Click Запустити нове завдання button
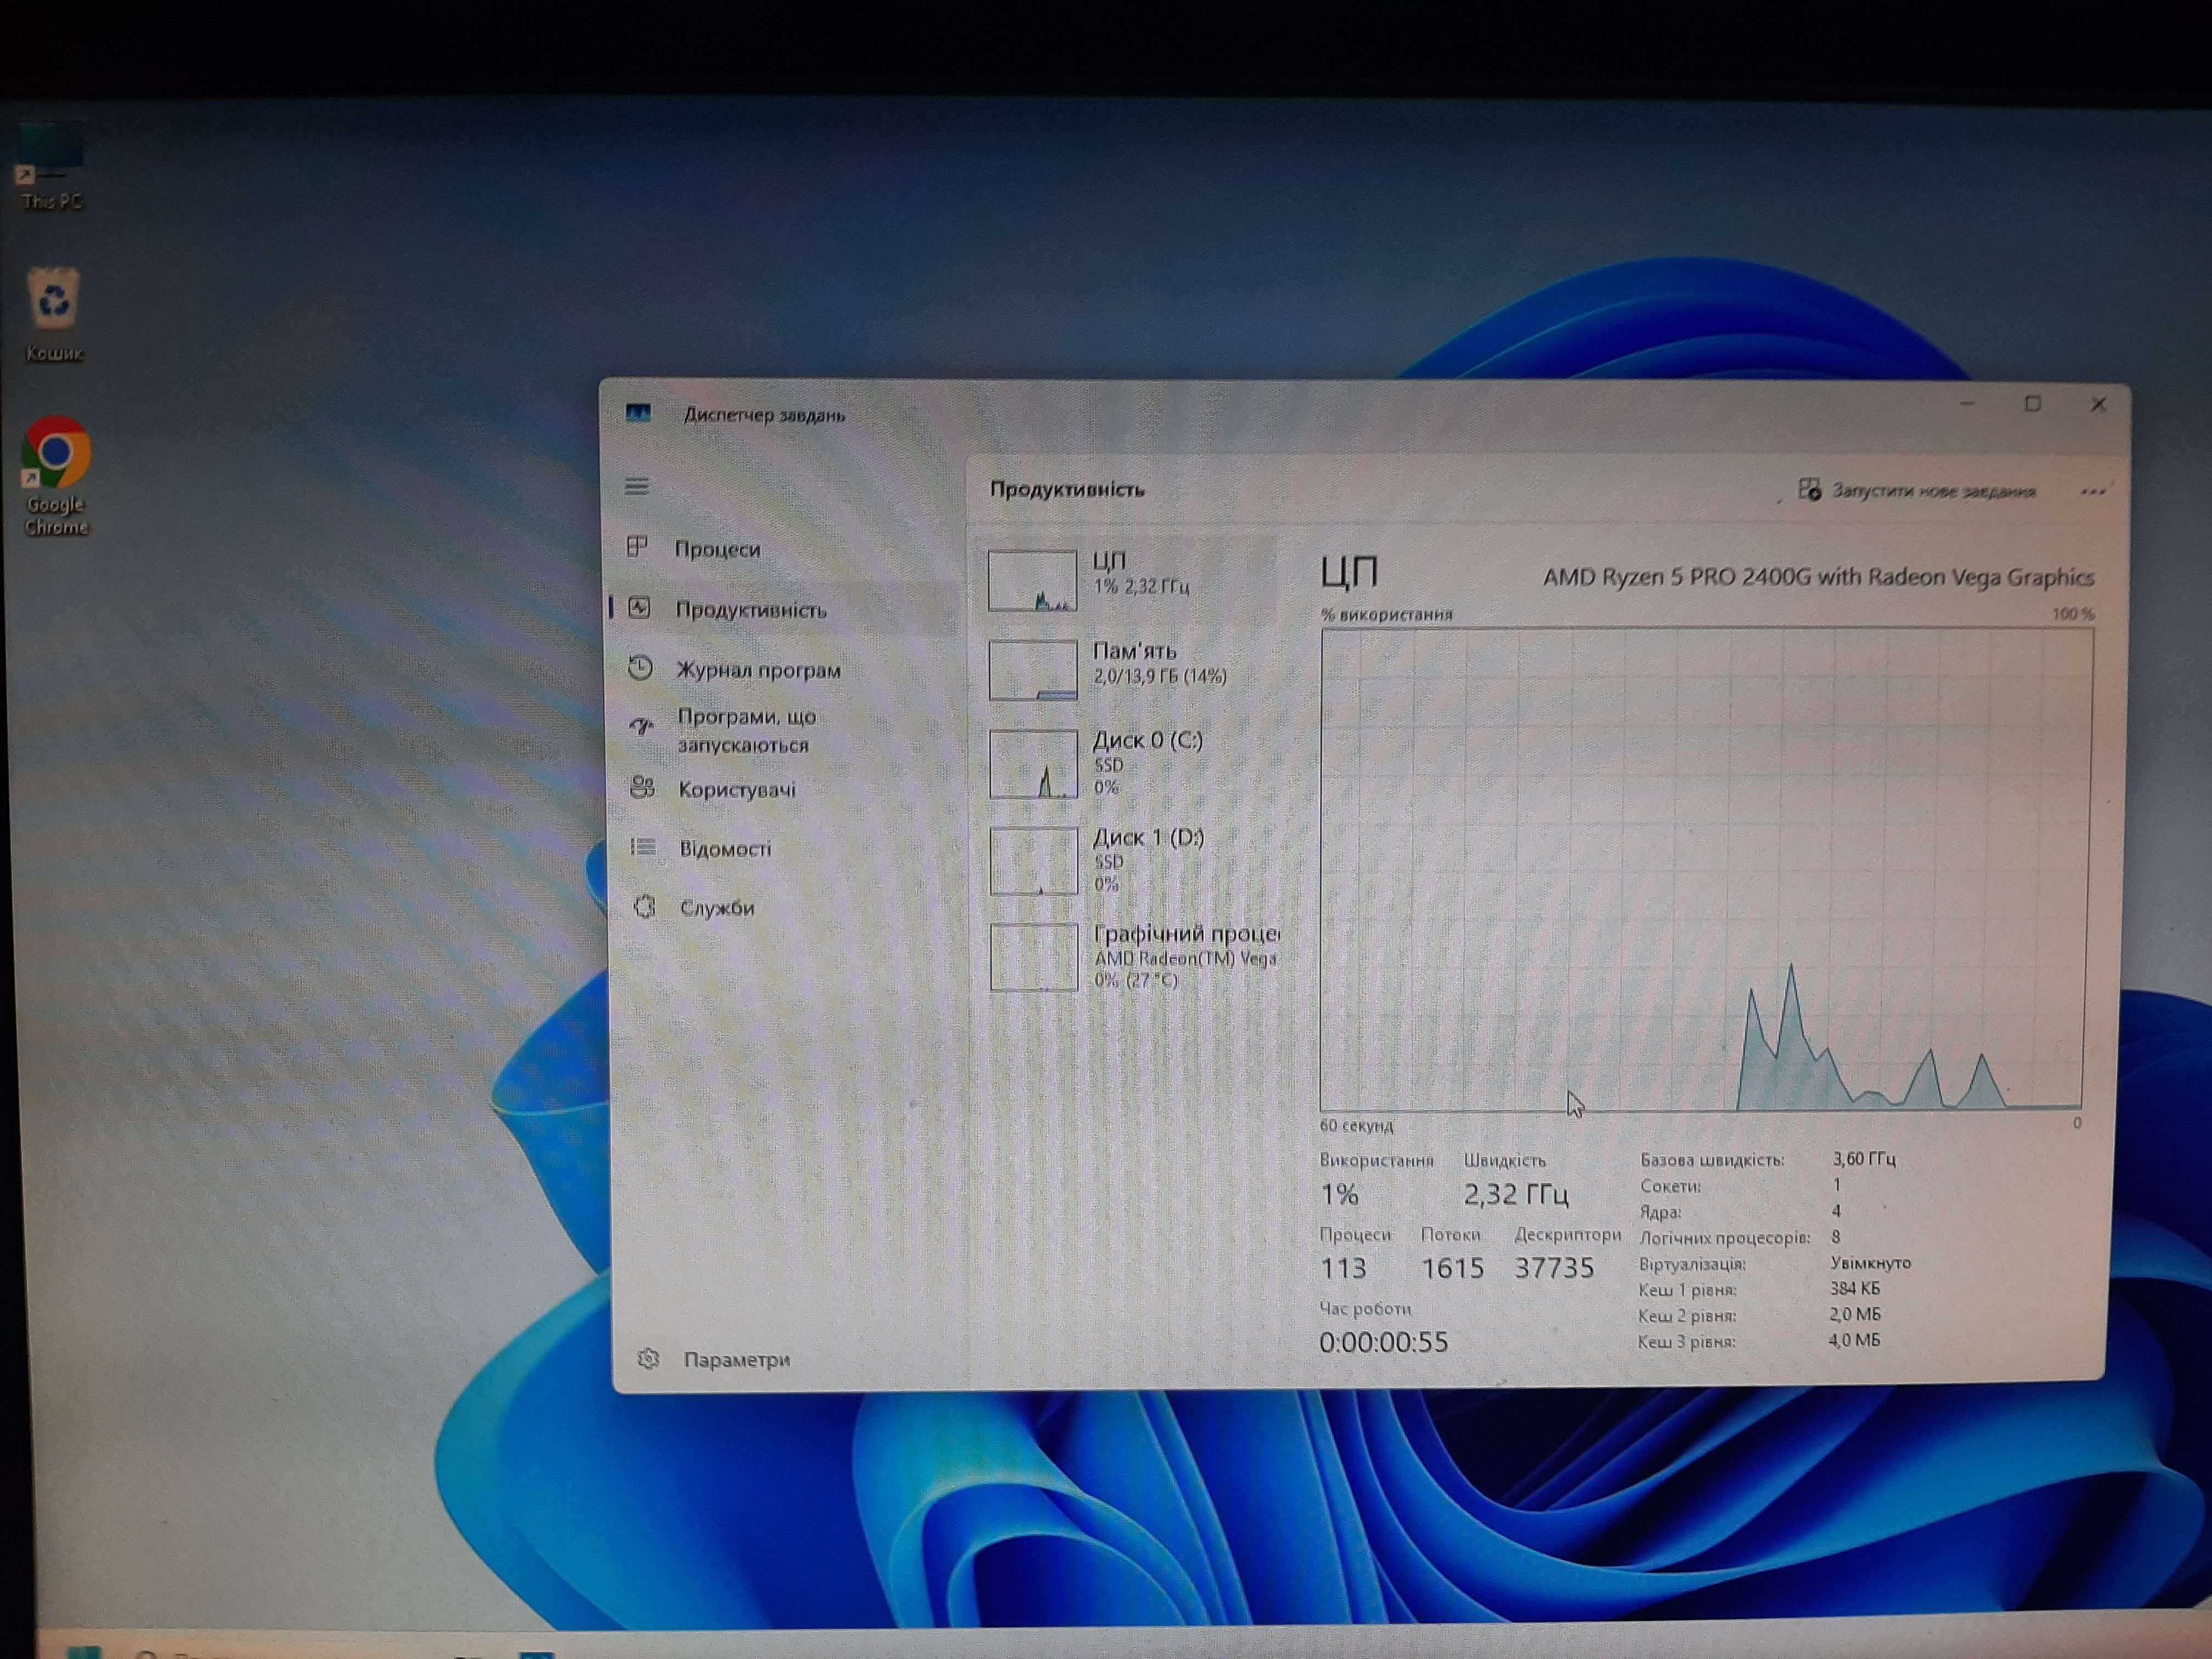Screen dimensions: 2212x1659 coord(1917,491)
